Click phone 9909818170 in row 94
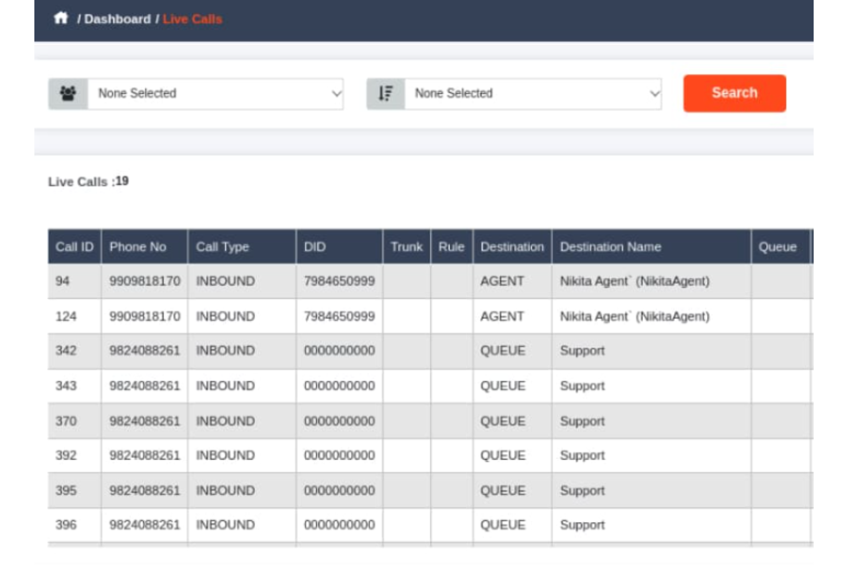 tap(144, 281)
